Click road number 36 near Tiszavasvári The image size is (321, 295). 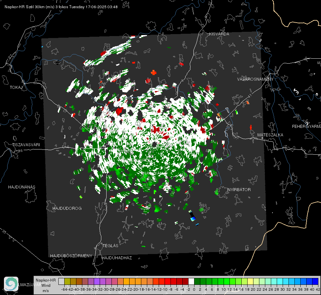20,151
